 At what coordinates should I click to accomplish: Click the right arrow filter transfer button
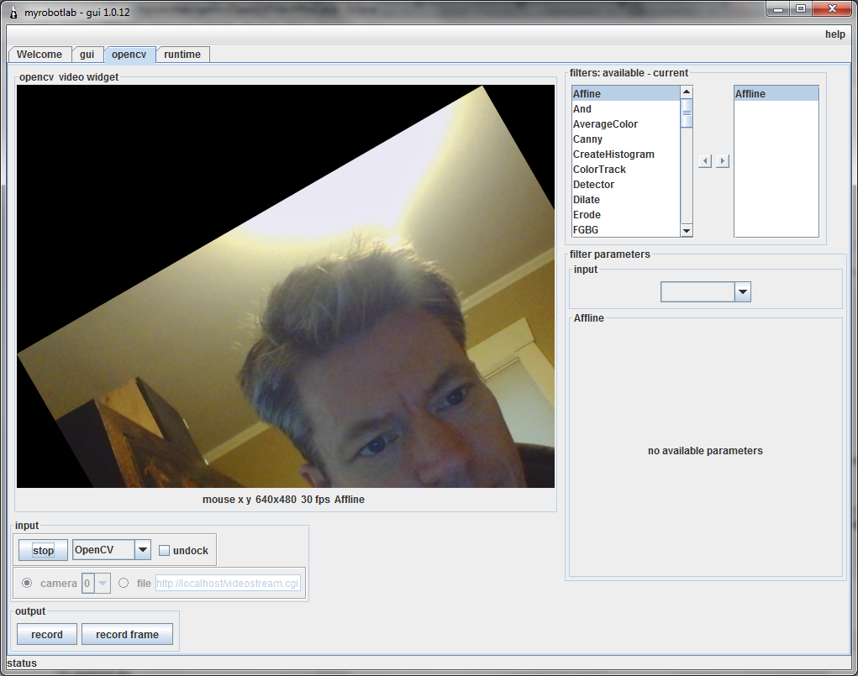pyautogui.click(x=723, y=161)
